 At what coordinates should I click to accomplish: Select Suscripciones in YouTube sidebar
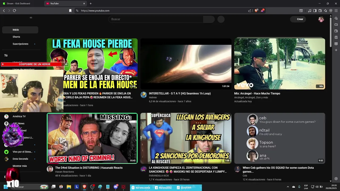(20, 44)
